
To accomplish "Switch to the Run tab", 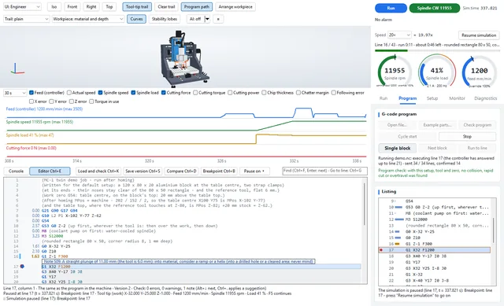I will click(384, 98).
